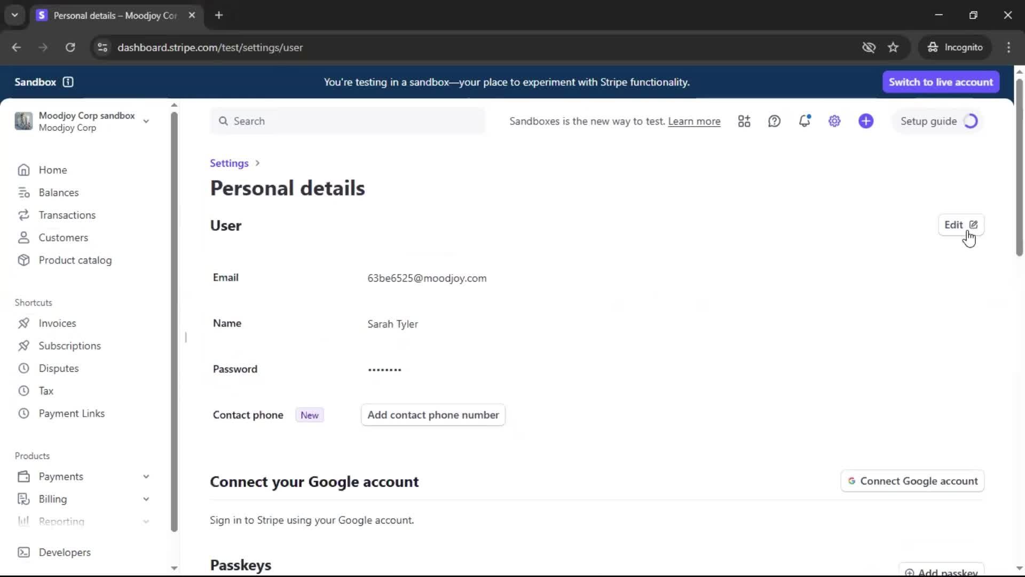Screen dimensions: 1025x577
Task: Open the site information icon in address bar
Action: click(102, 48)
